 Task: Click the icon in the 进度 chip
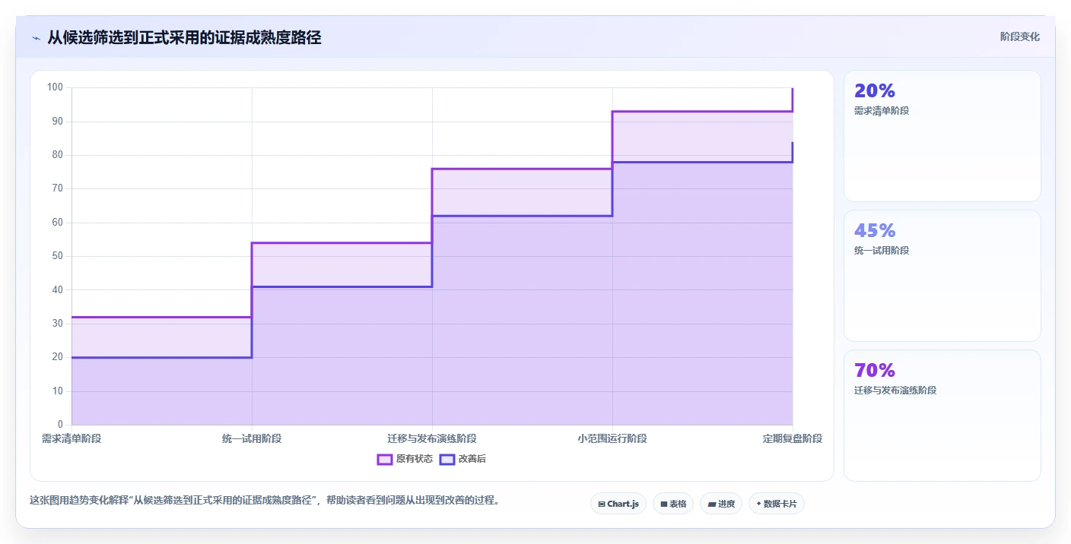click(711, 504)
